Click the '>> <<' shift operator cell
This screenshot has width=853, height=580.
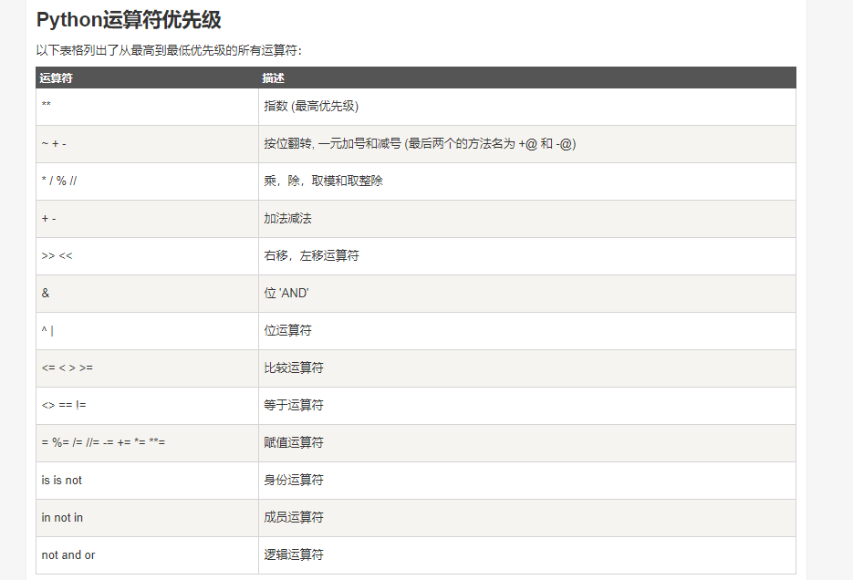(147, 256)
